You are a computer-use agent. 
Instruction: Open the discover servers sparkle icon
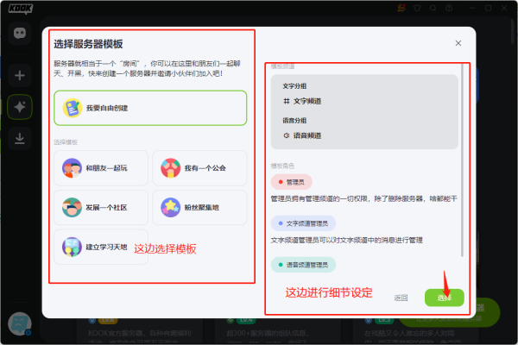(20, 107)
